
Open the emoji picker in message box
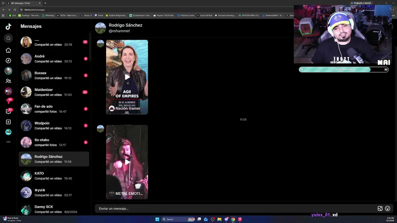tap(387, 208)
